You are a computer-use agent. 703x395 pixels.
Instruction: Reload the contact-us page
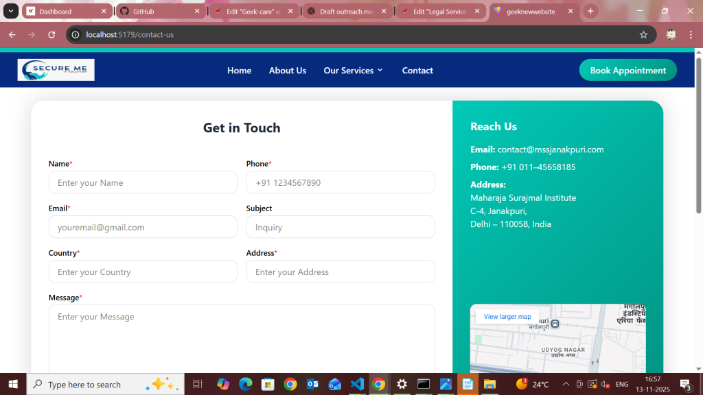tap(51, 35)
